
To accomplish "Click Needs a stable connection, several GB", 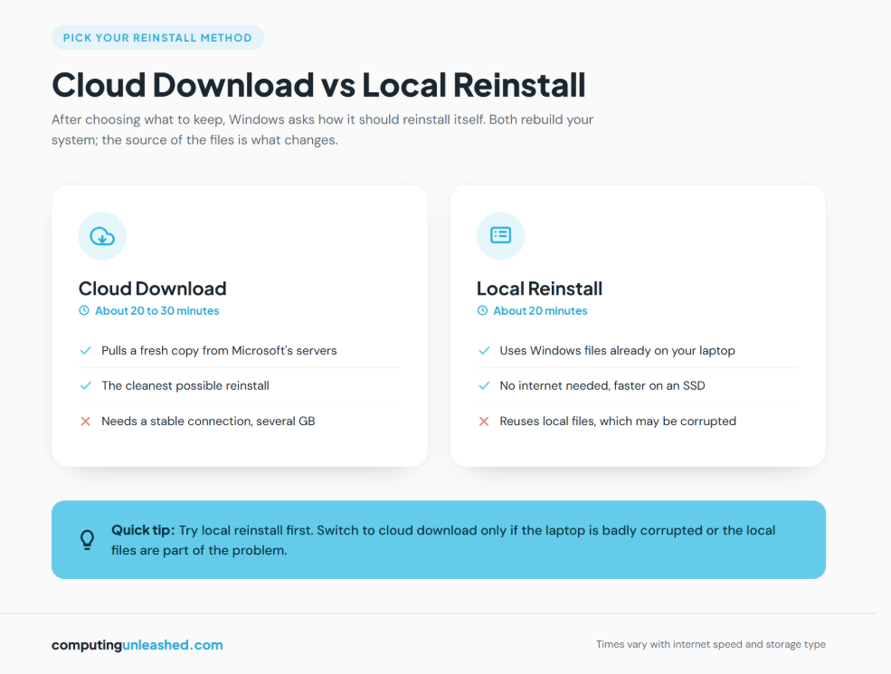I will click(208, 421).
